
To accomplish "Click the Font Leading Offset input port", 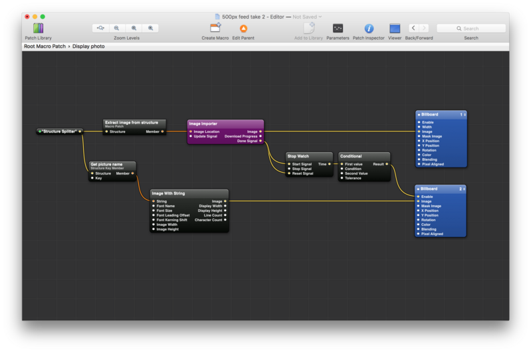I will (154, 215).
